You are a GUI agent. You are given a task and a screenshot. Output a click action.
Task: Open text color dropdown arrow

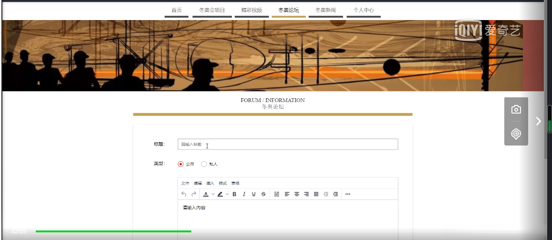click(213, 194)
